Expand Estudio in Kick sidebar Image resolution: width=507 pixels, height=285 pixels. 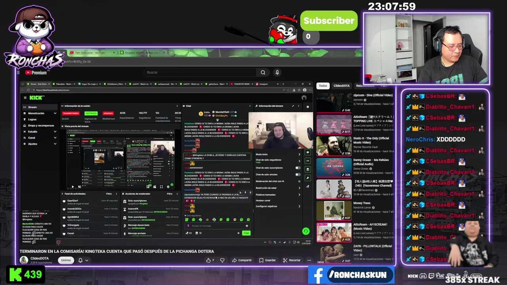click(x=55, y=132)
